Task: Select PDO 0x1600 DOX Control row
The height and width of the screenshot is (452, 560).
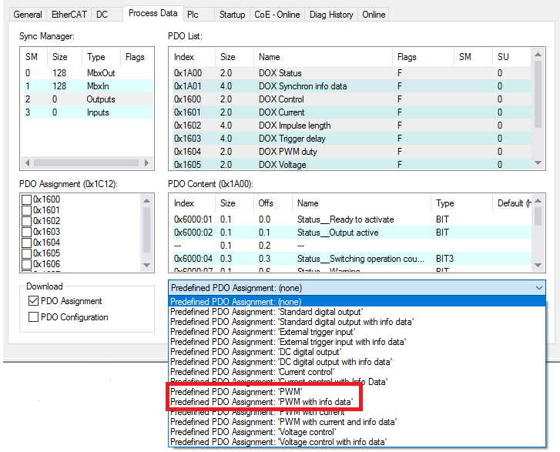Action: point(352,99)
